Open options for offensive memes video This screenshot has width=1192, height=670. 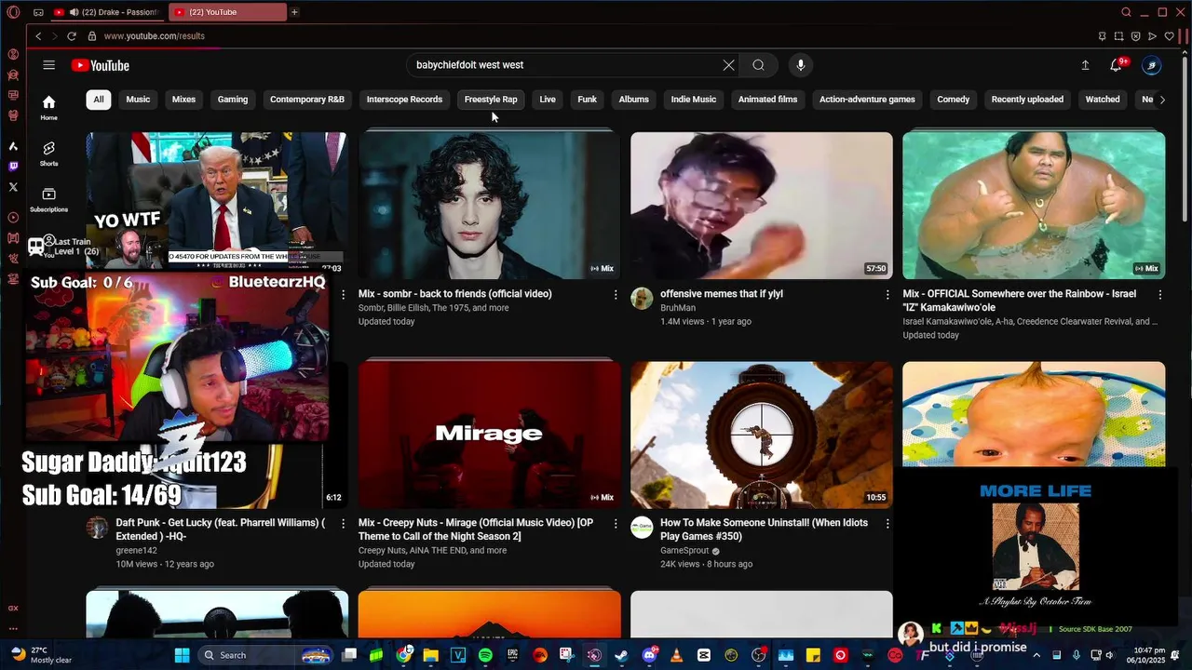[x=887, y=294]
